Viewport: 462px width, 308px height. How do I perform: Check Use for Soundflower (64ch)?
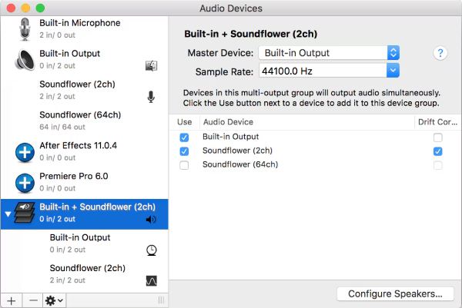coord(184,165)
